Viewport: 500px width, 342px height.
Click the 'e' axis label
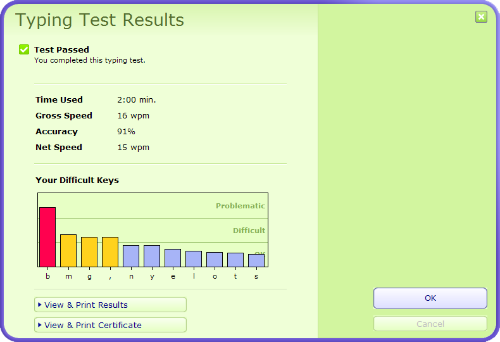[x=173, y=277]
